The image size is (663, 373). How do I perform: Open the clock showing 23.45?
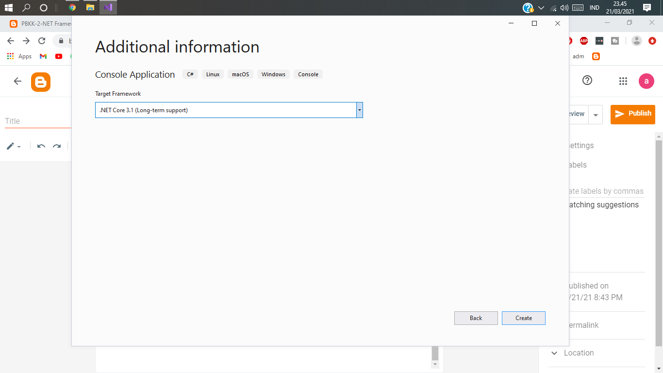point(620,7)
